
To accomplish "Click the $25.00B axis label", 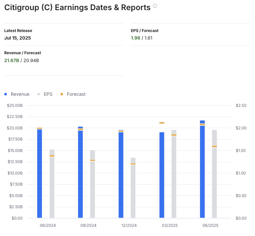I will tap(15, 105).
